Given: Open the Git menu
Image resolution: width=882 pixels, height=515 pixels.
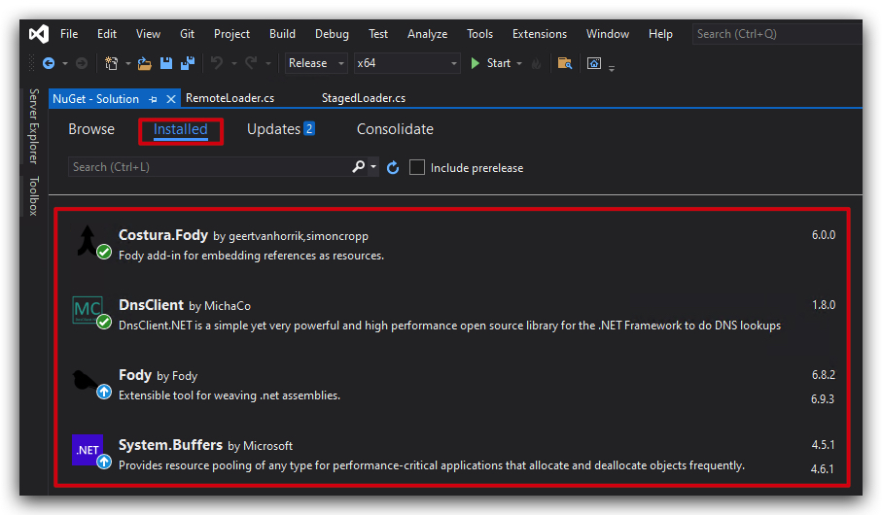Looking at the screenshot, I should click(188, 34).
